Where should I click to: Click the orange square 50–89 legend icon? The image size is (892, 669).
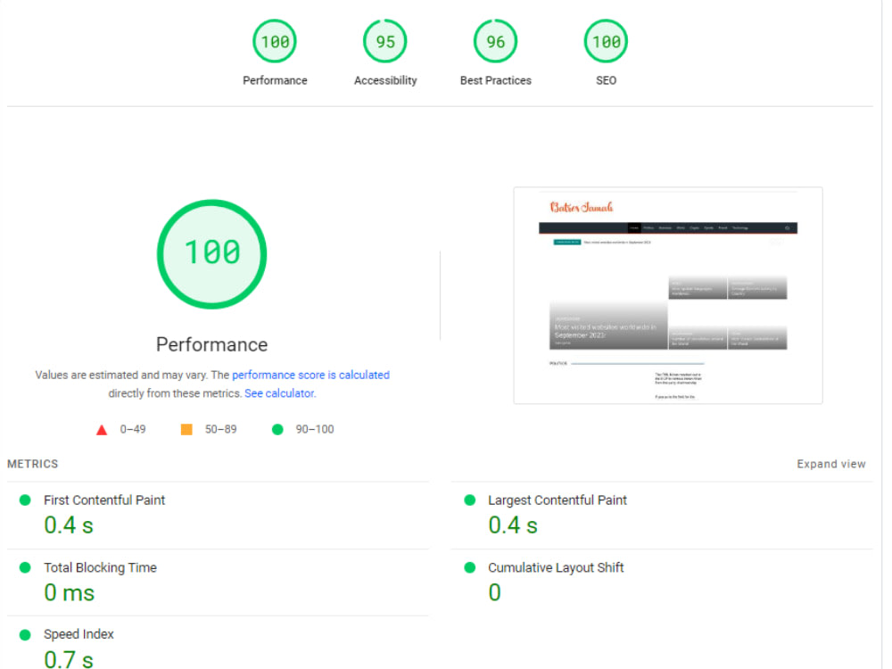click(186, 430)
